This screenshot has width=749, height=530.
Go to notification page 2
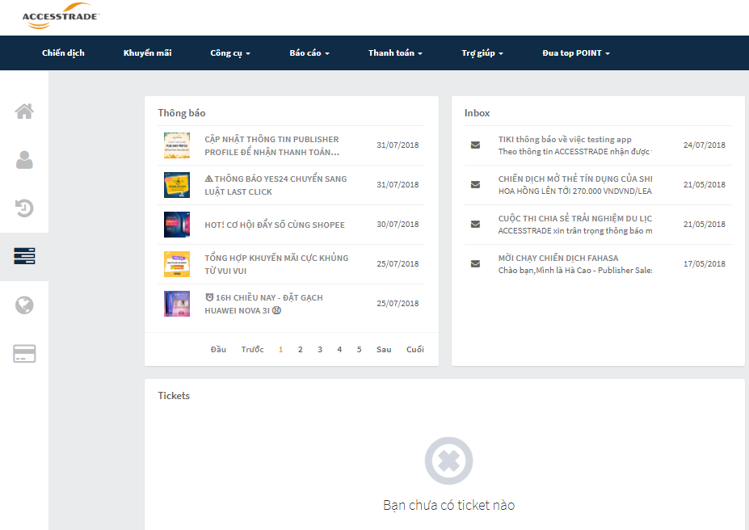[301, 350]
